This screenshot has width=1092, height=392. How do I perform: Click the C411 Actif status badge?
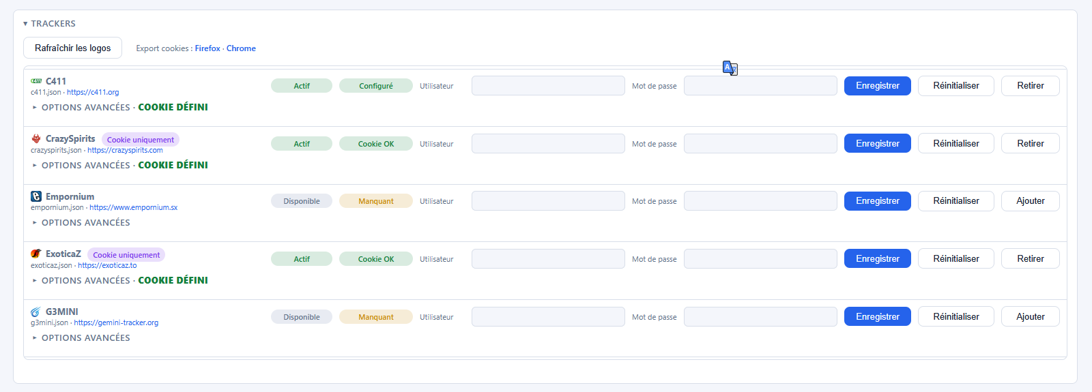(302, 86)
